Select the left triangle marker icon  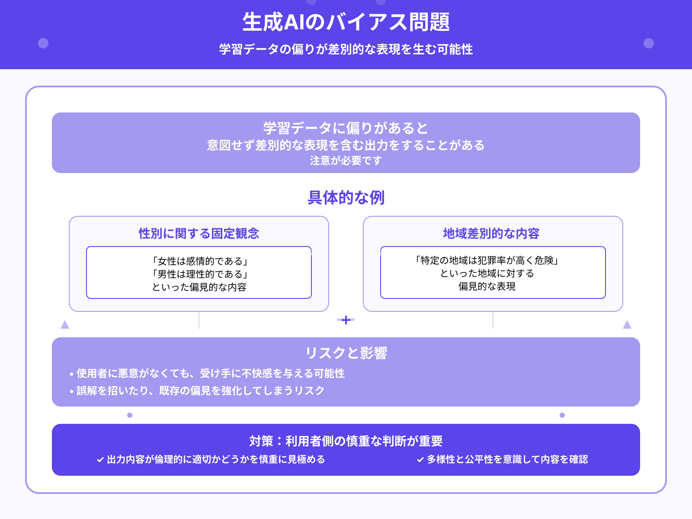65,324
